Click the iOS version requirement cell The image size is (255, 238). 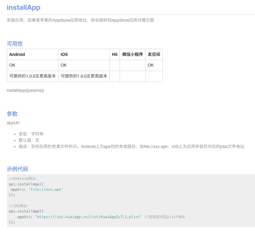(x=84, y=76)
